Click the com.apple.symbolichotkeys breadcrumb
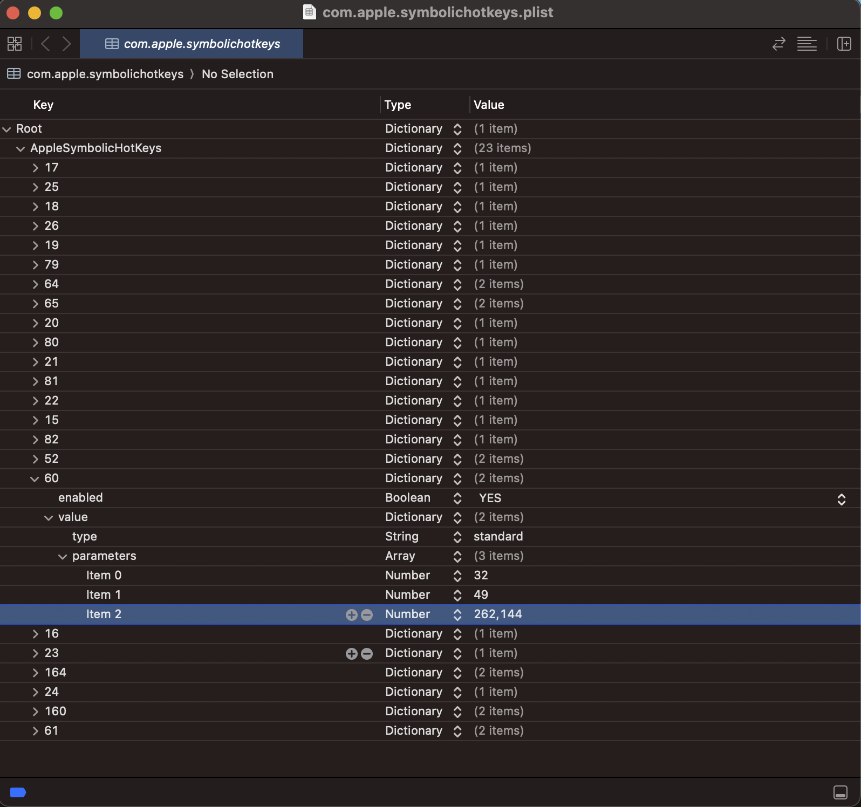Image resolution: width=861 pixels, height=807 pixels. tap(105, 74)
